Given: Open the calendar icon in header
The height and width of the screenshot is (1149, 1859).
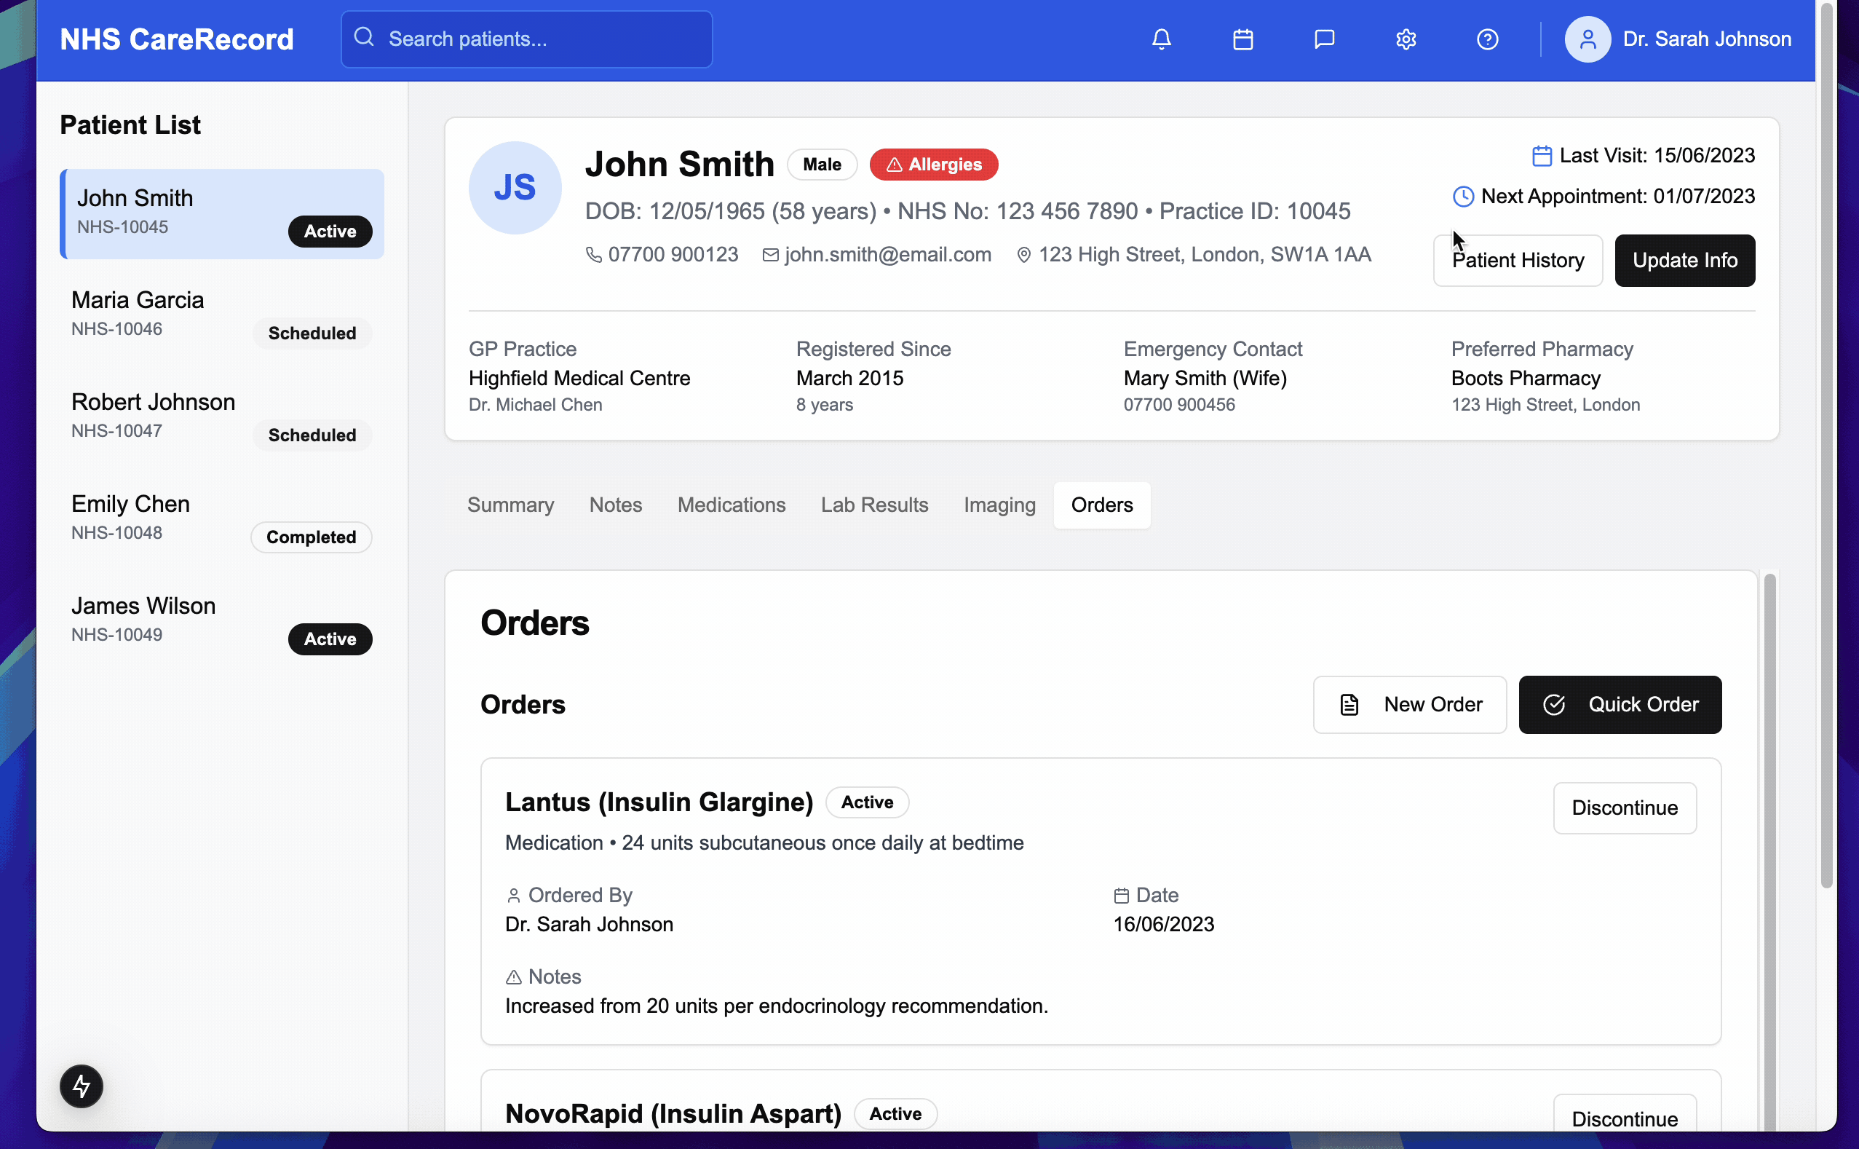Looking at the screenshot, I should pyautogui.click(x=1242, y=39).
